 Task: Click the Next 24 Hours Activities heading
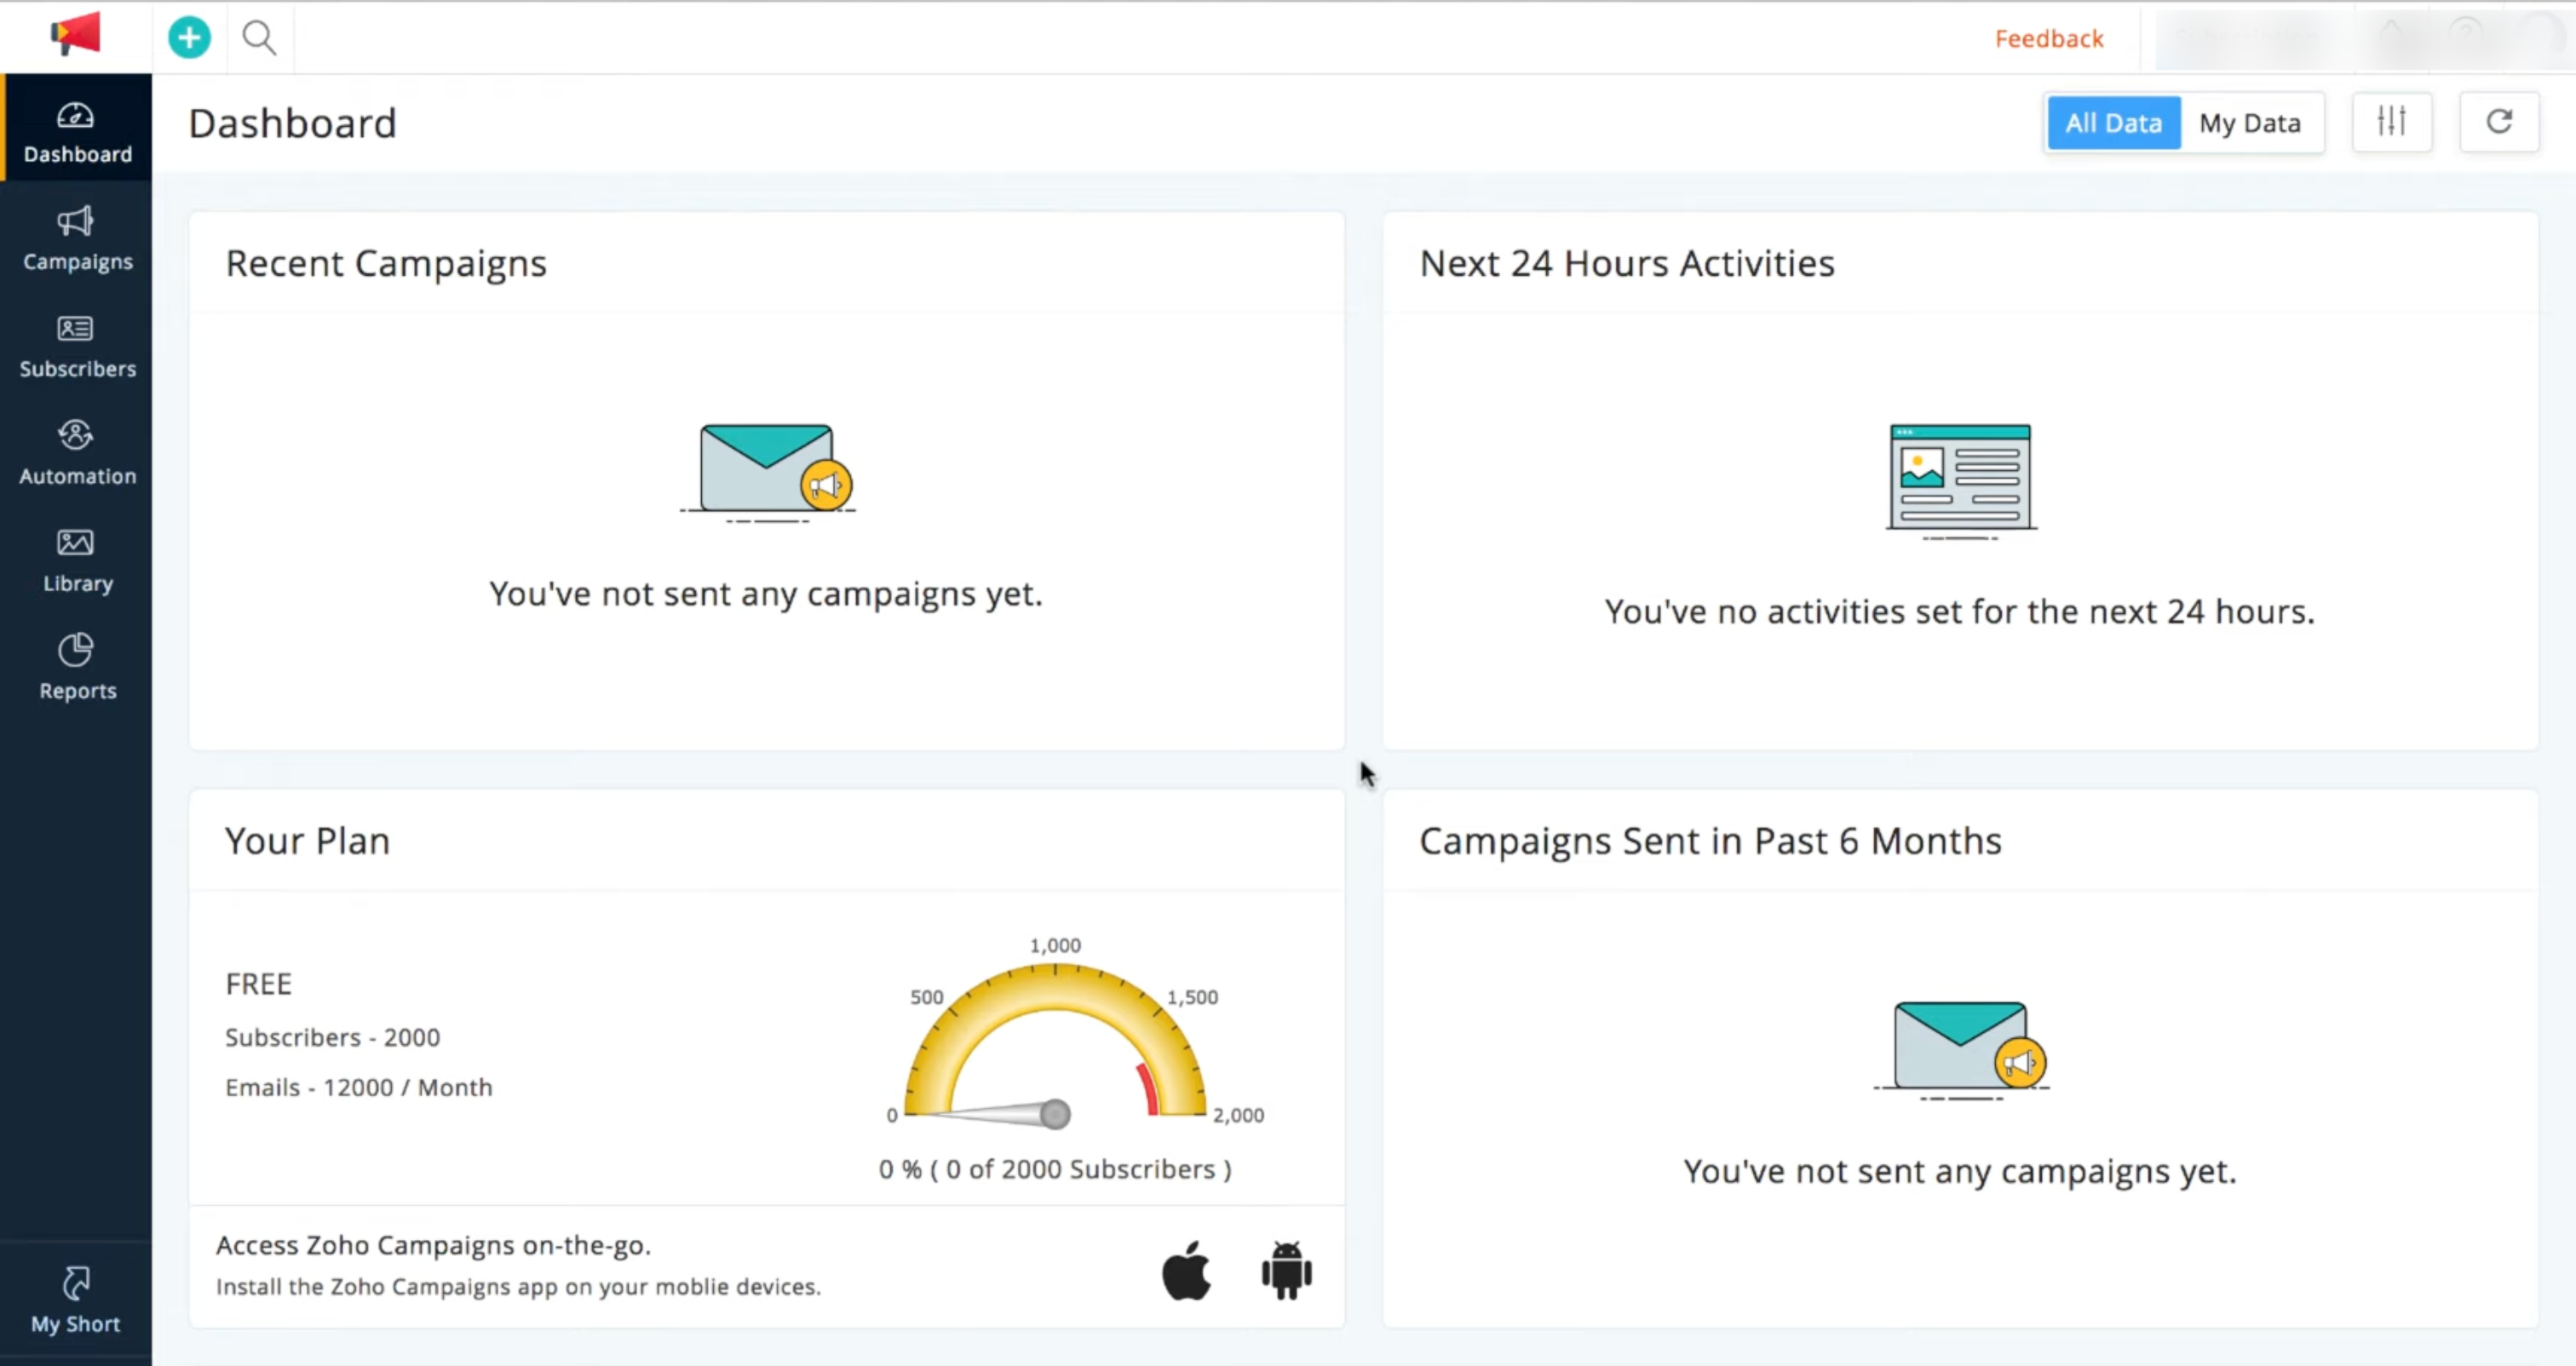(x=1627, y=263)
